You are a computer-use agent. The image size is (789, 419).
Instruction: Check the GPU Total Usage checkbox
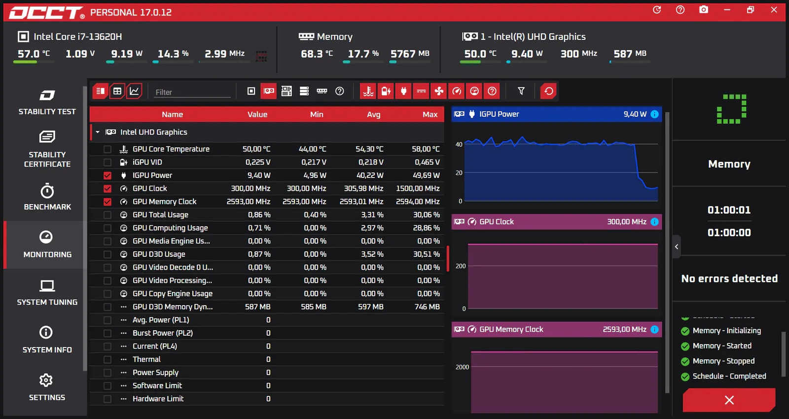click(x=107, y=215)
